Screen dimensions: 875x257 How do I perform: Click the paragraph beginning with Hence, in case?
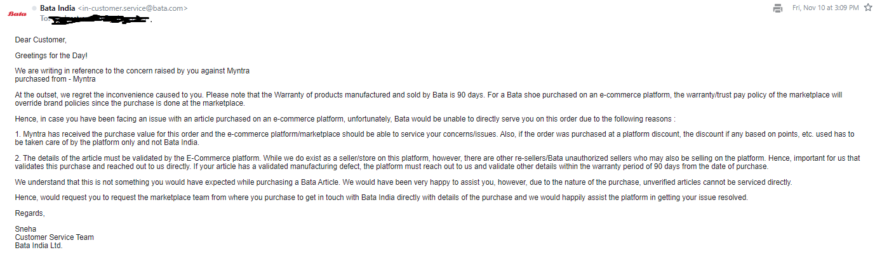pyautogui.click(x=345, y=118)
